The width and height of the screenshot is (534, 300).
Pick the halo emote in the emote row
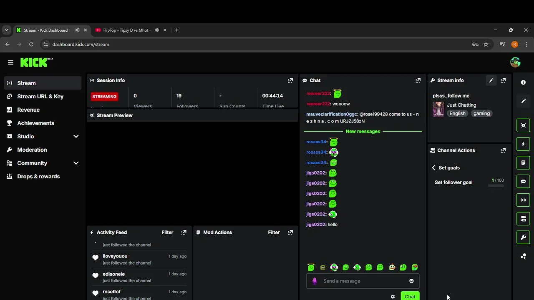tap(311, 267)
